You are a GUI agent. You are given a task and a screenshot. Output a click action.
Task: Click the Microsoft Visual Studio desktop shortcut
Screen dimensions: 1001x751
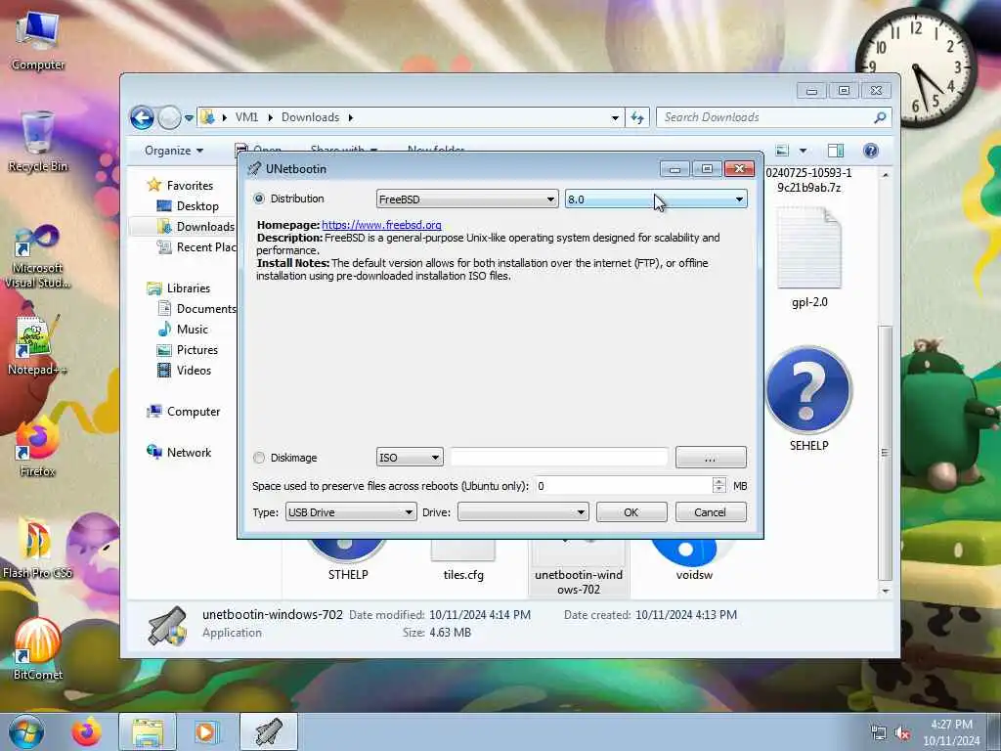coord(38,257)
